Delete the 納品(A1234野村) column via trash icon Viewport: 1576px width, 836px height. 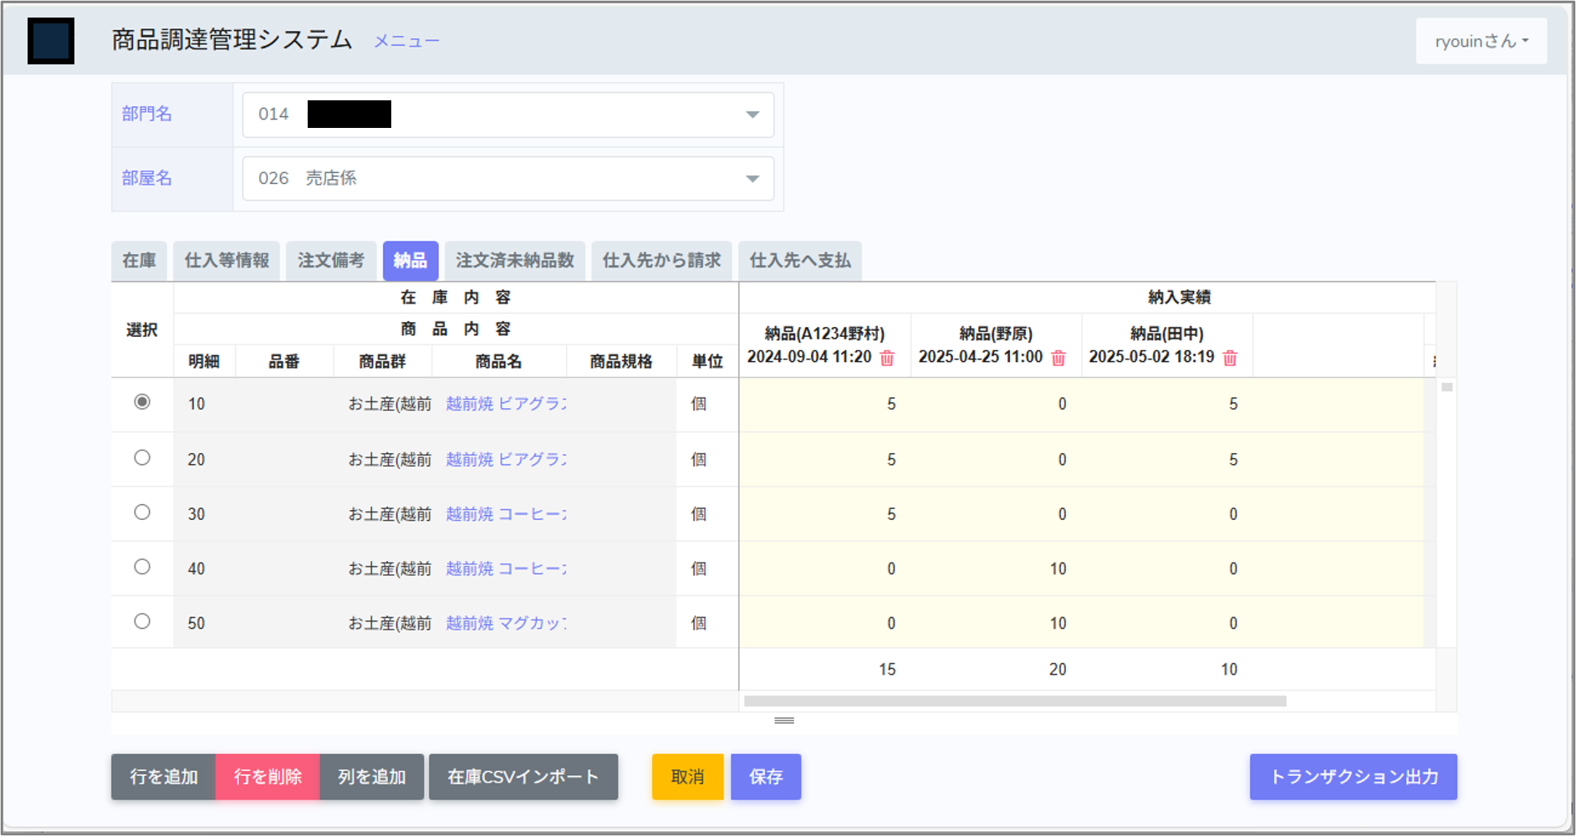887,358
